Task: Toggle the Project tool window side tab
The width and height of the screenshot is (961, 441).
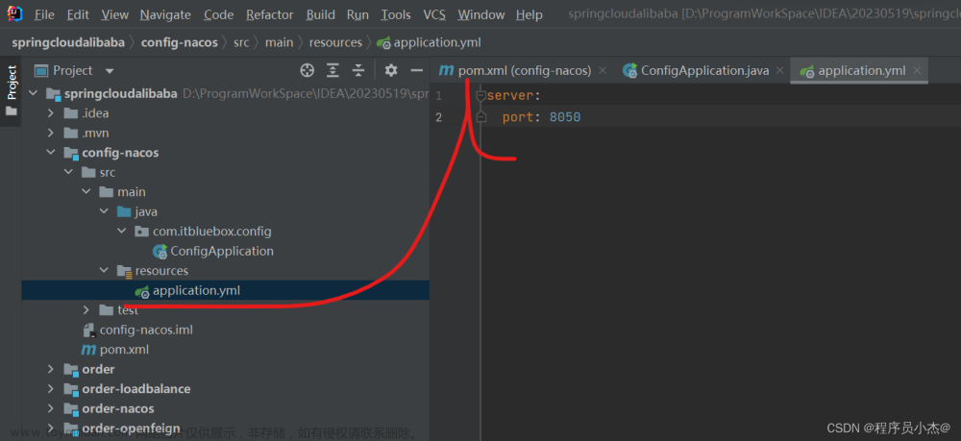Action: pos(11,90)
